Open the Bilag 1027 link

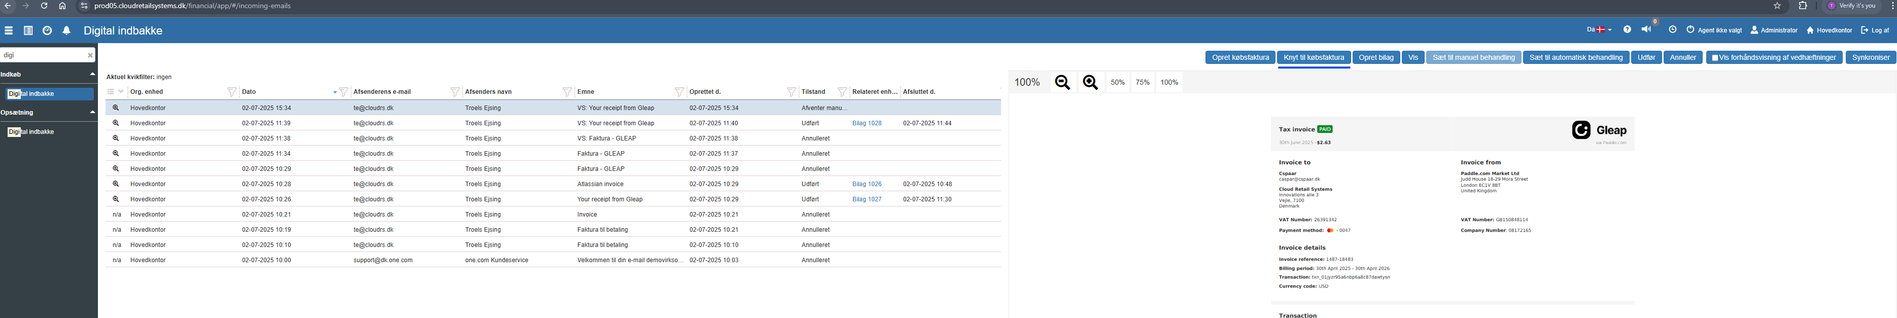coord(867,199)
